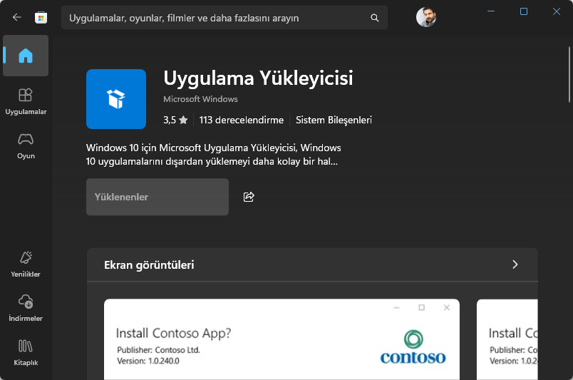Open the first Contoso screenshot thumbnail
This screenshot has height=380, width=573.
point(282,339)
